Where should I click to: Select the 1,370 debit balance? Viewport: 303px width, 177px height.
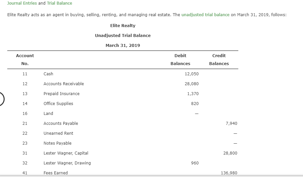[x=193, y=94]
